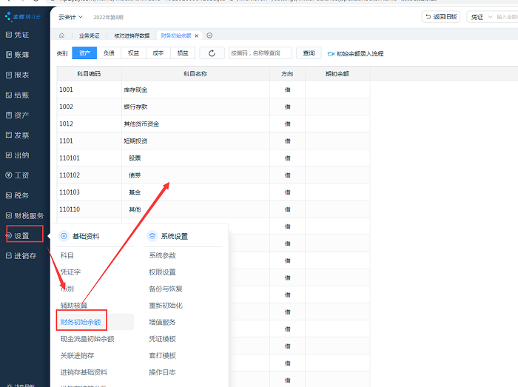Select 财务初始余额 in settings menu
The image size is (518, 387).
83,322
